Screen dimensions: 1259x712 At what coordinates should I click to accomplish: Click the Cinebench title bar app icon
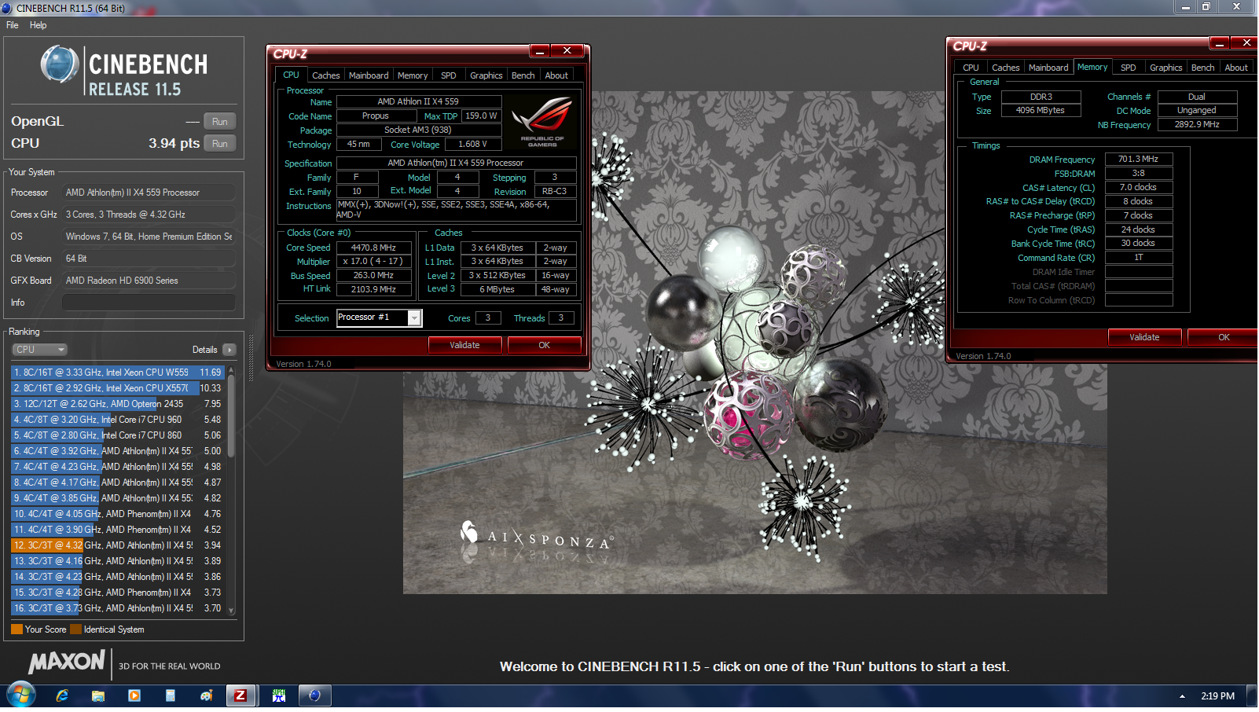(x=7, y=8)
